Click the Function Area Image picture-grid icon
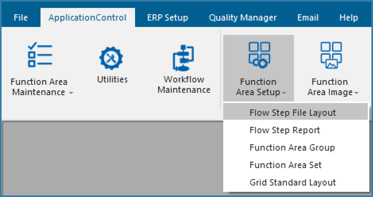Viewport: 373px width, 197px height. (331, 55)
